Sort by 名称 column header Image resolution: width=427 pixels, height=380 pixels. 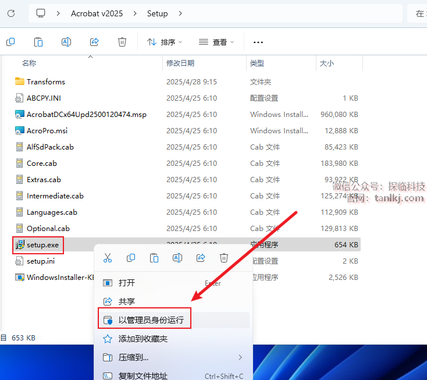29,63
